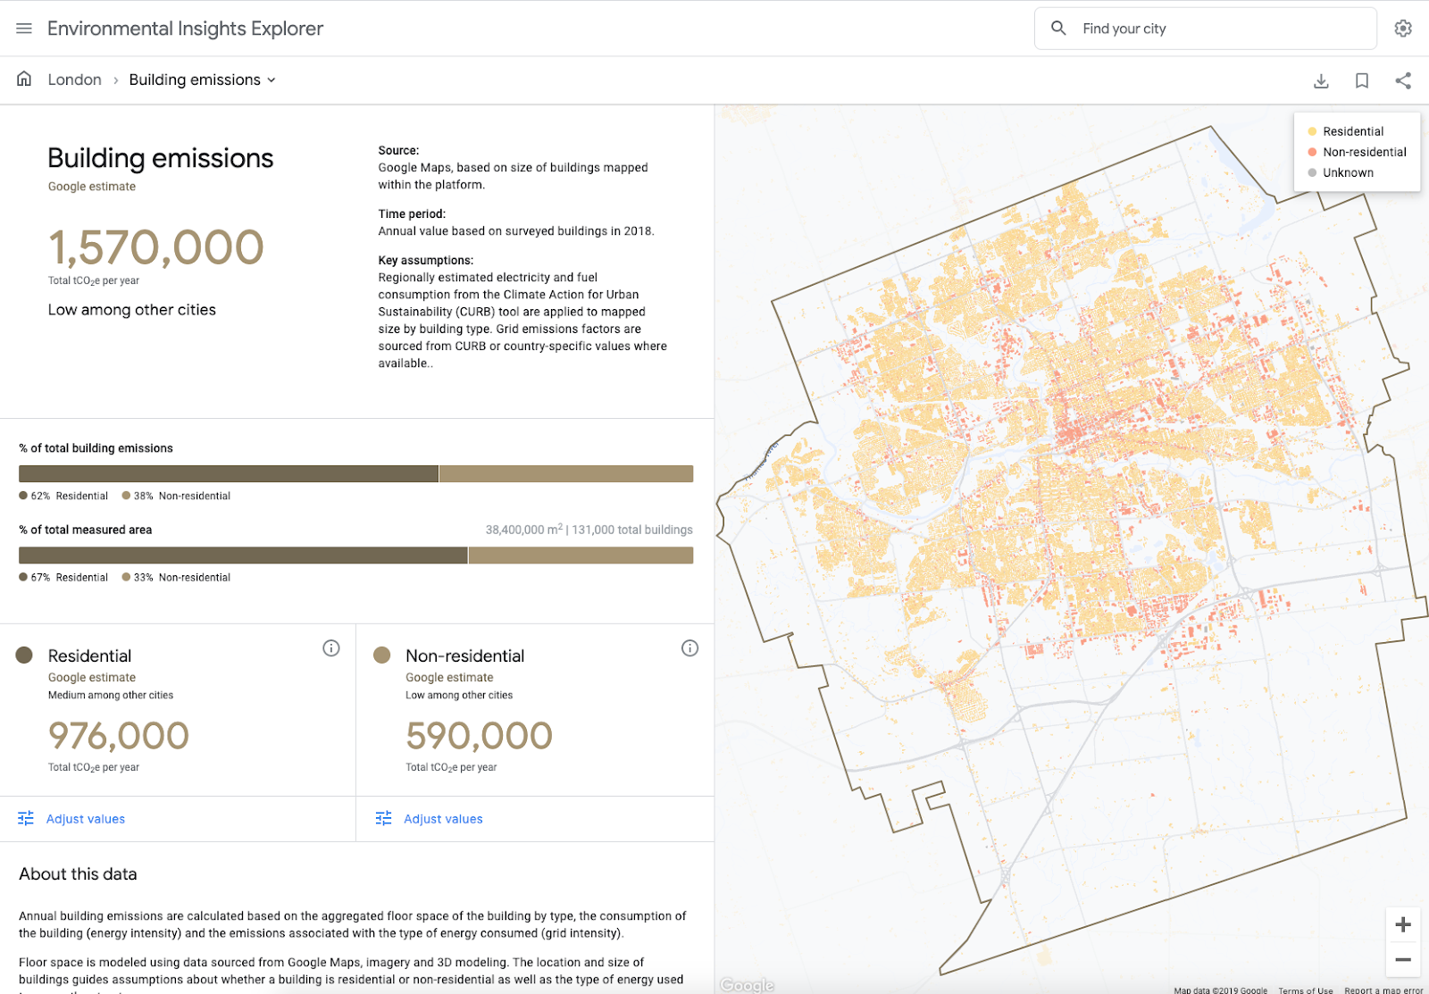Click Residential segment of measured area bar

tap(243, 555)
